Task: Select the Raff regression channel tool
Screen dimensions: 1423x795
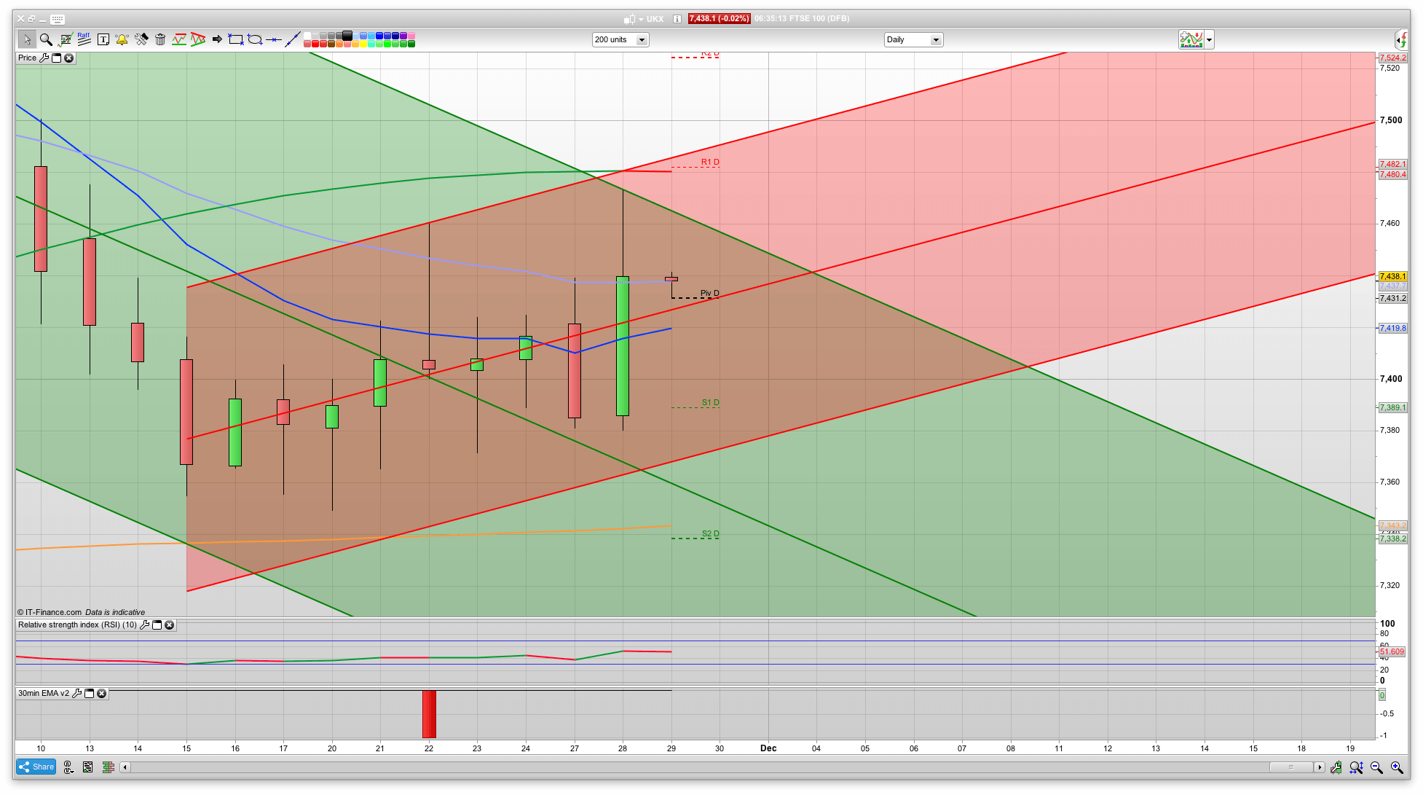Action: coord(84,39)
